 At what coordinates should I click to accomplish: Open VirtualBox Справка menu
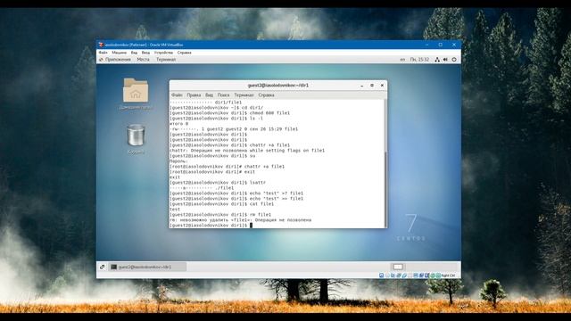pos(185,53)
